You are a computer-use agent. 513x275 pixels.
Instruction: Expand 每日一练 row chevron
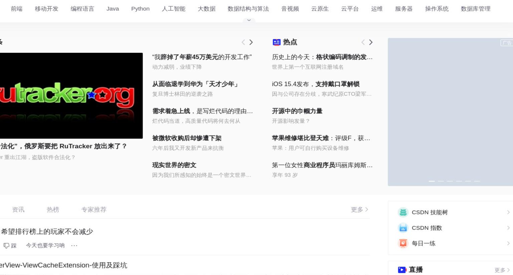(x=508, y=243)
